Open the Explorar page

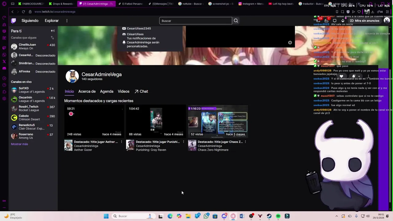(52, 21)
